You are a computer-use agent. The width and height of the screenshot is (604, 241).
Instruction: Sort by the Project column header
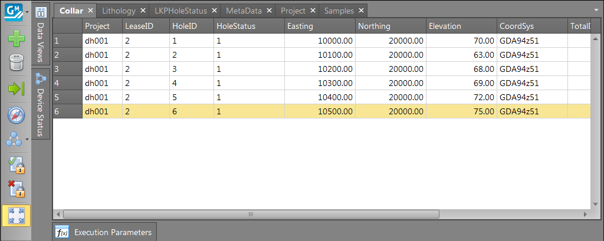[102, 26]
